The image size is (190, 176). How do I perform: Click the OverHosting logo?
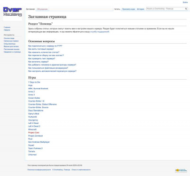pyautogui.click(x=12, y=12)
